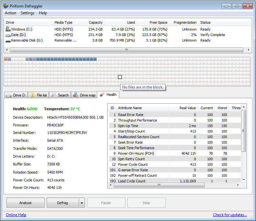The height and width of the screenshot is (221, 256).
Task: Select the Spin-Up Time row
Action: pyautogui.click(x=175, y=126)
